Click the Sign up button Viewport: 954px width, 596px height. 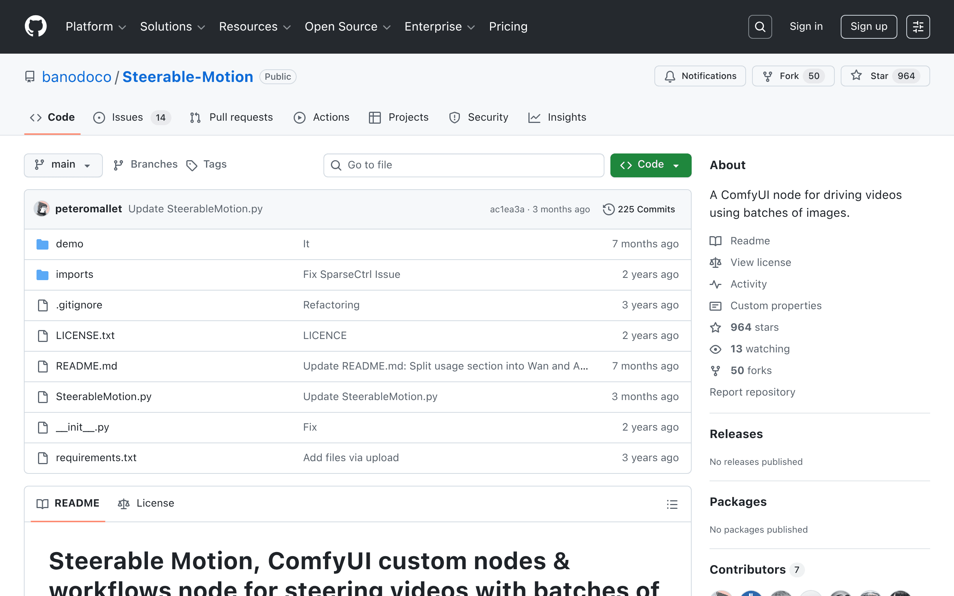(x=868, y=27)
